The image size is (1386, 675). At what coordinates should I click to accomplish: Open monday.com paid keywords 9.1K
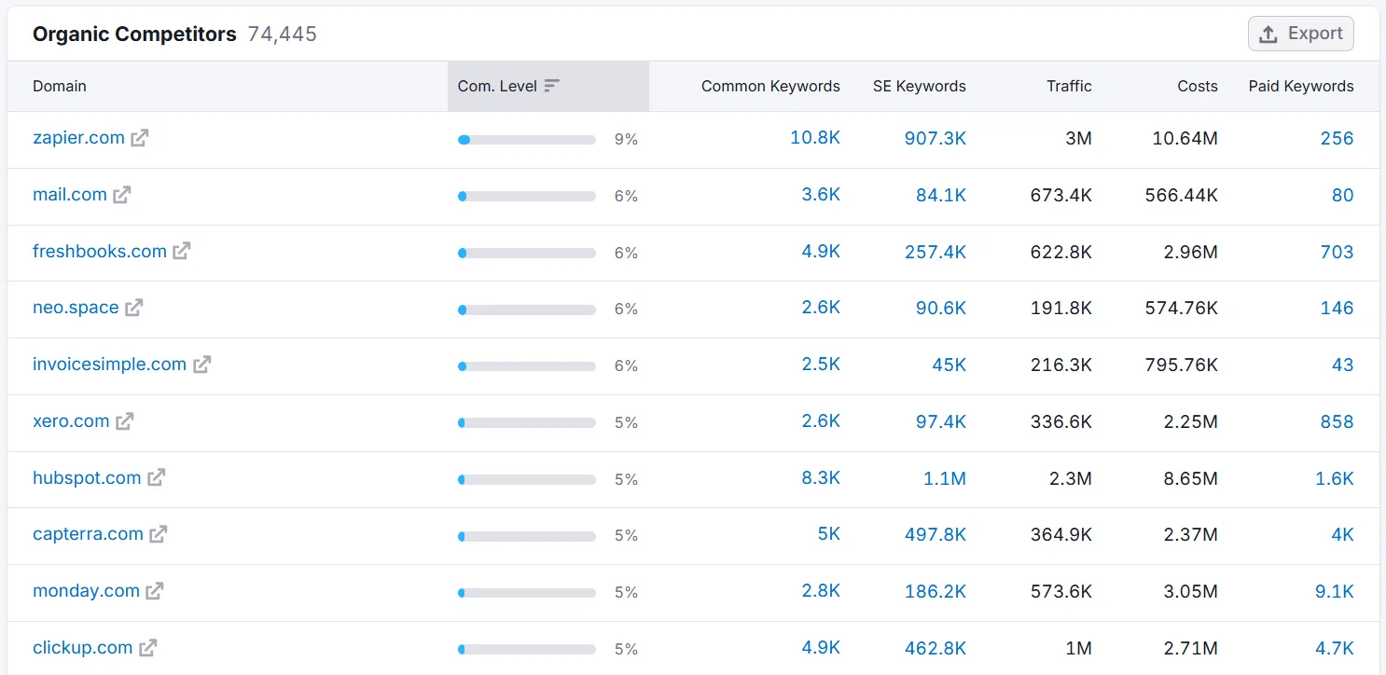(1335, 591)
